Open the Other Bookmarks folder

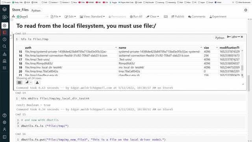pyautogui.click(x=243, y=2)
